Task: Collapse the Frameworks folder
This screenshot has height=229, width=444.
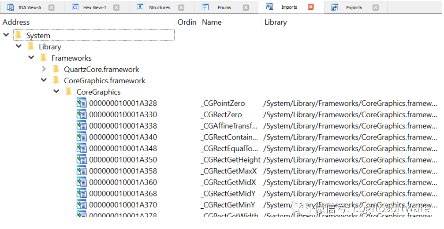Action: click(x=31, y=57)
